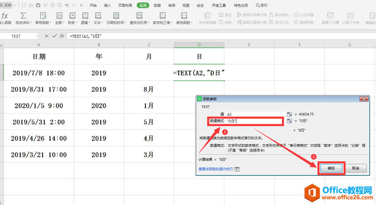376x205 pixels.
Task: Click the 自动求和 sigma icon
Action: tap(23, 16)
